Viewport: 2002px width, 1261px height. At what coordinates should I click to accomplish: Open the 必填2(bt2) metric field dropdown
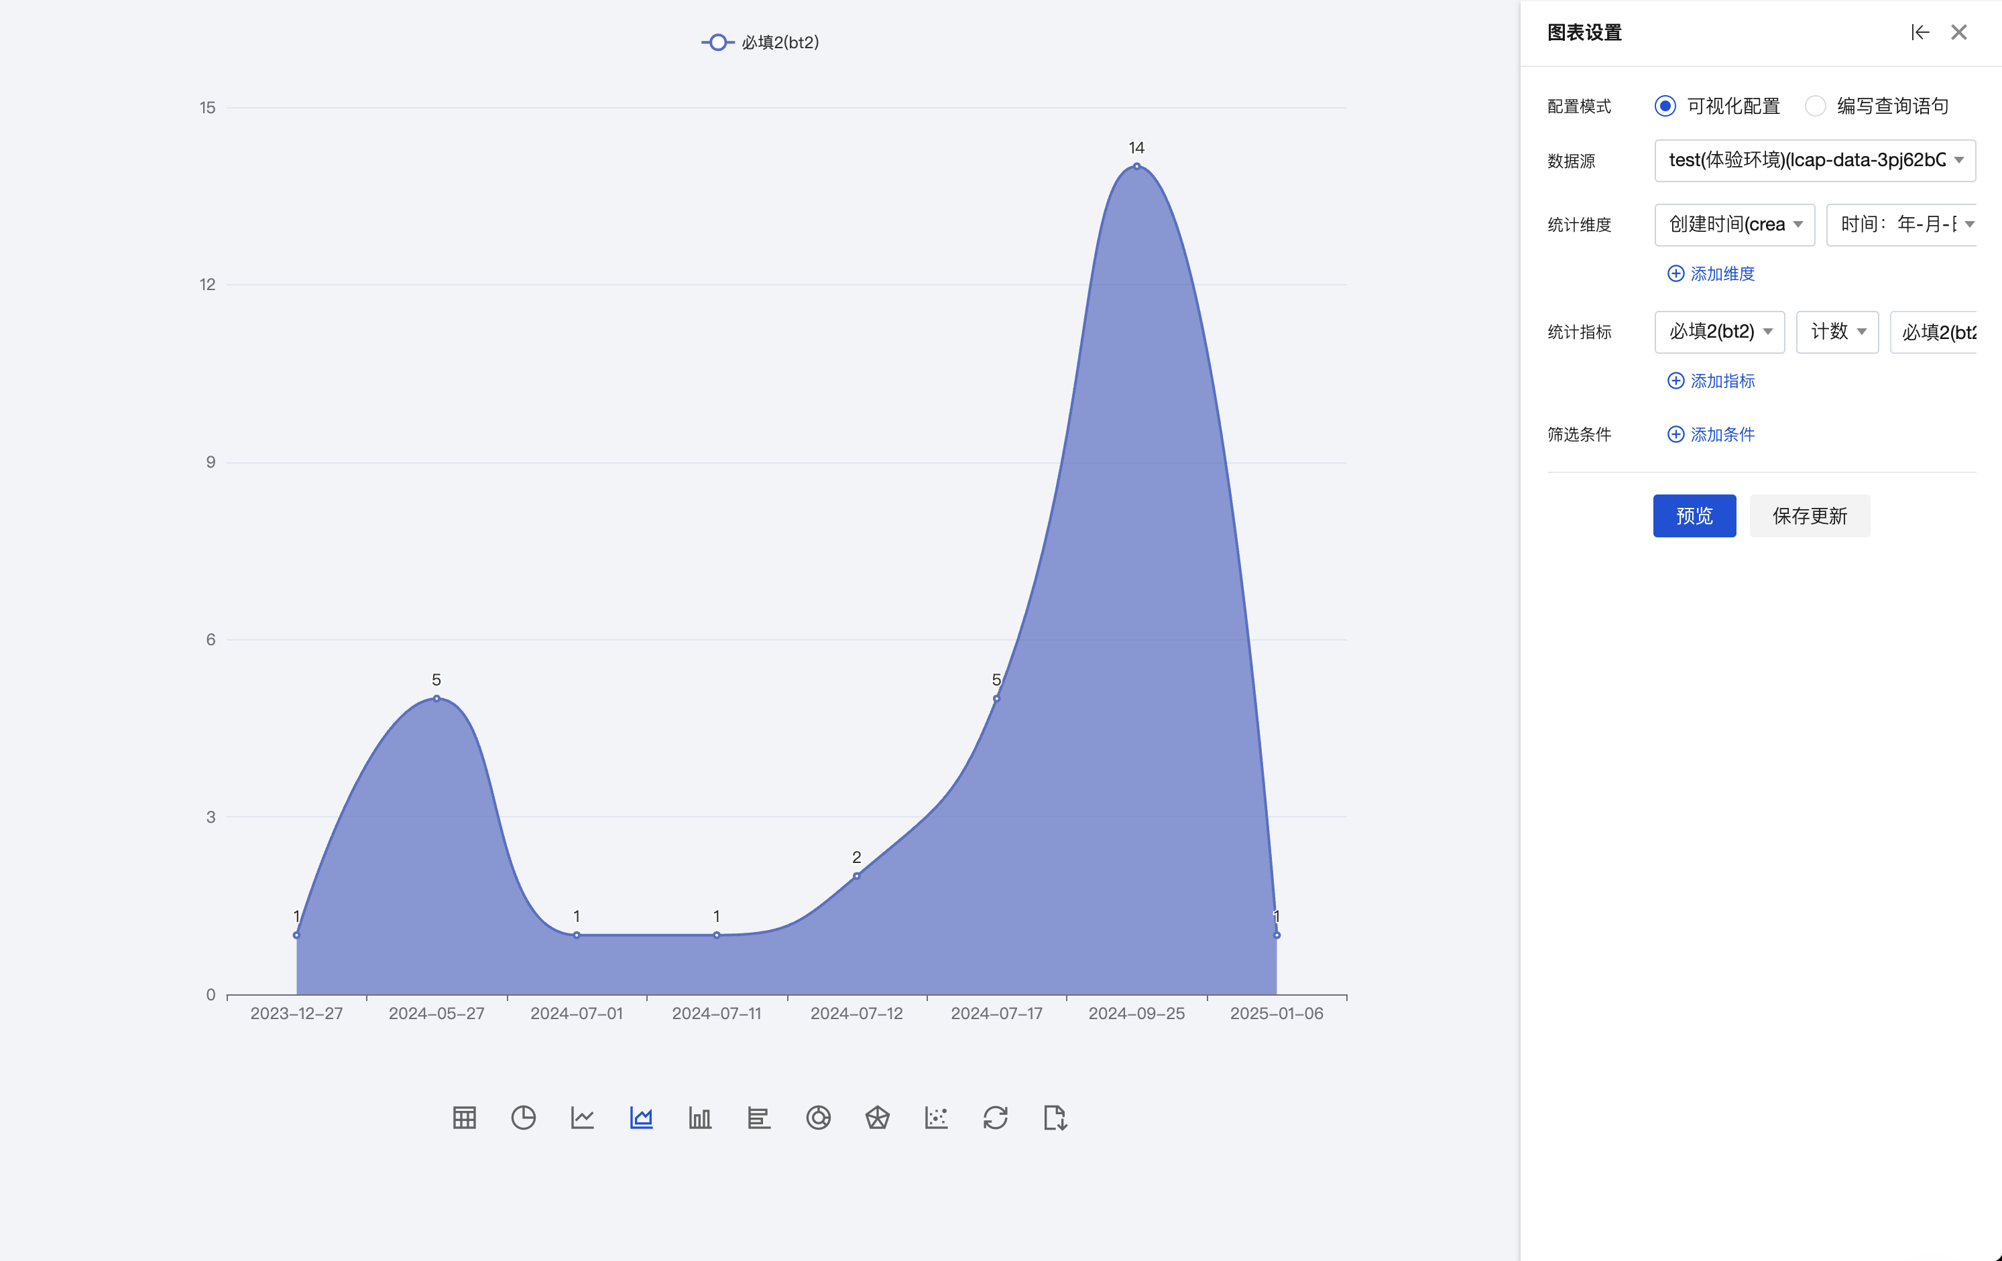pos(1719,332)
